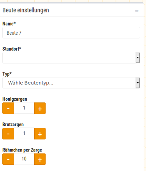
Task: Increase Honigzargen with the plus button
Action: click(x=40, y=108)
